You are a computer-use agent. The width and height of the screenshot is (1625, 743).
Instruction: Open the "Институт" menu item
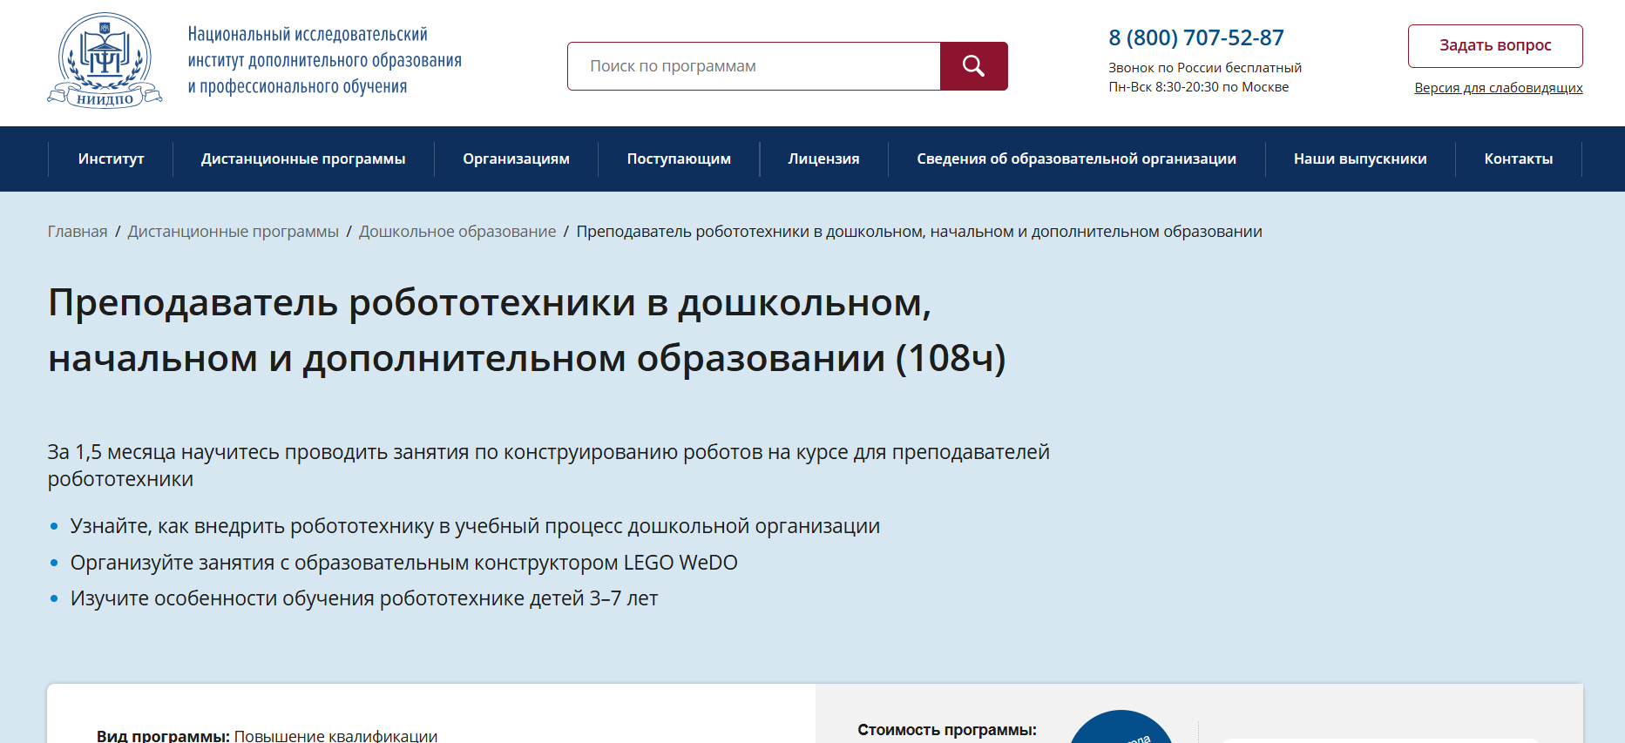[x=111, y=159]
